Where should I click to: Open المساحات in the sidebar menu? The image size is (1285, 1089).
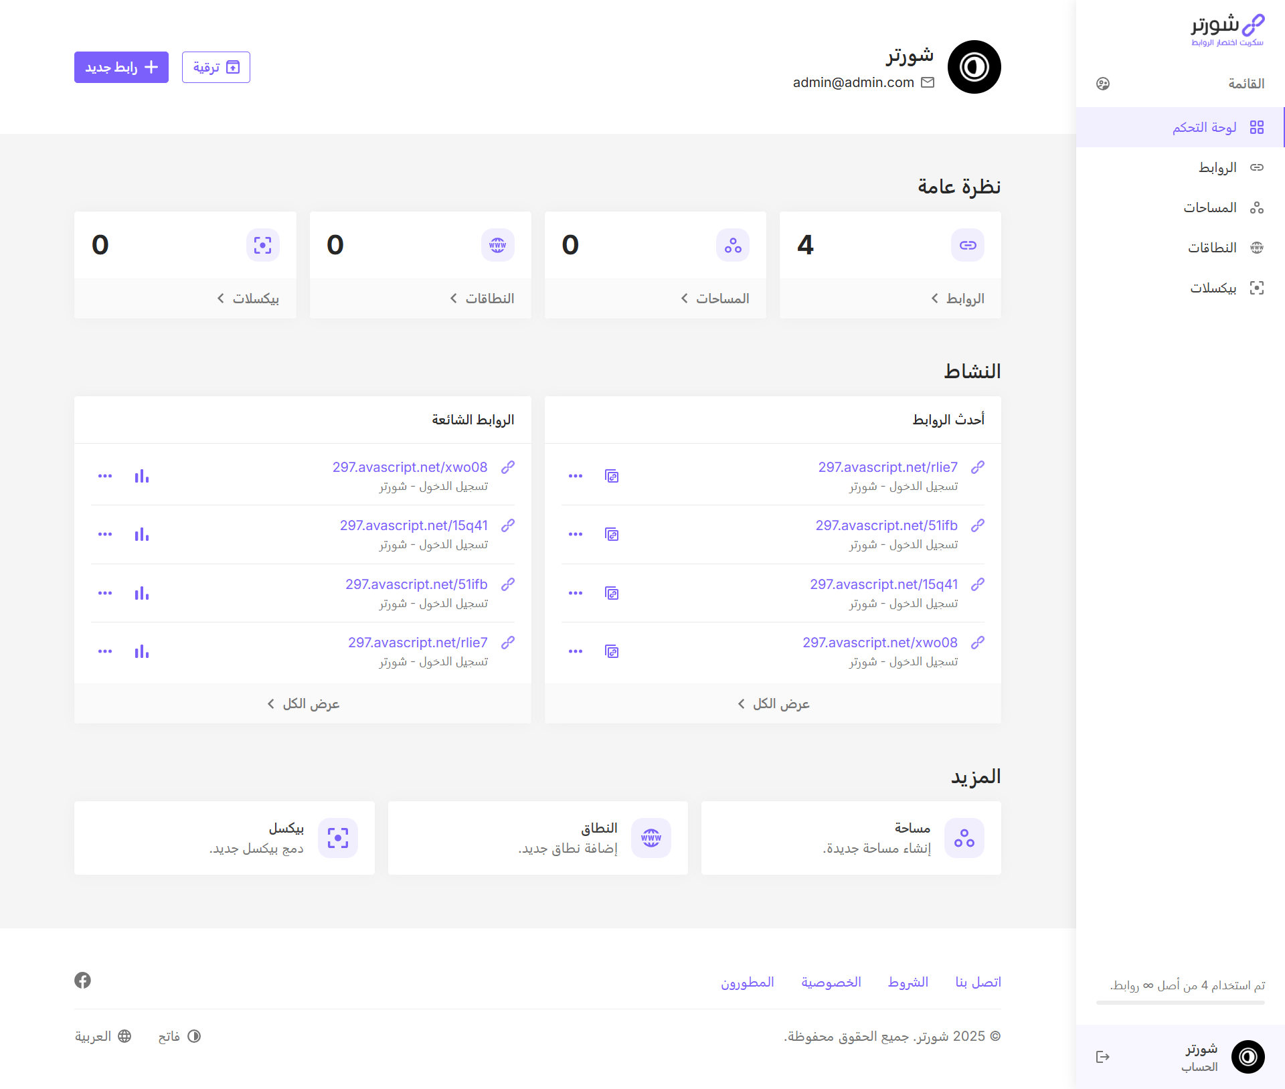pyautogui.click(x=1180, y=207)
